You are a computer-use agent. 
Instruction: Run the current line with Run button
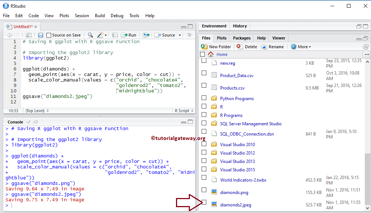[129, 35]
